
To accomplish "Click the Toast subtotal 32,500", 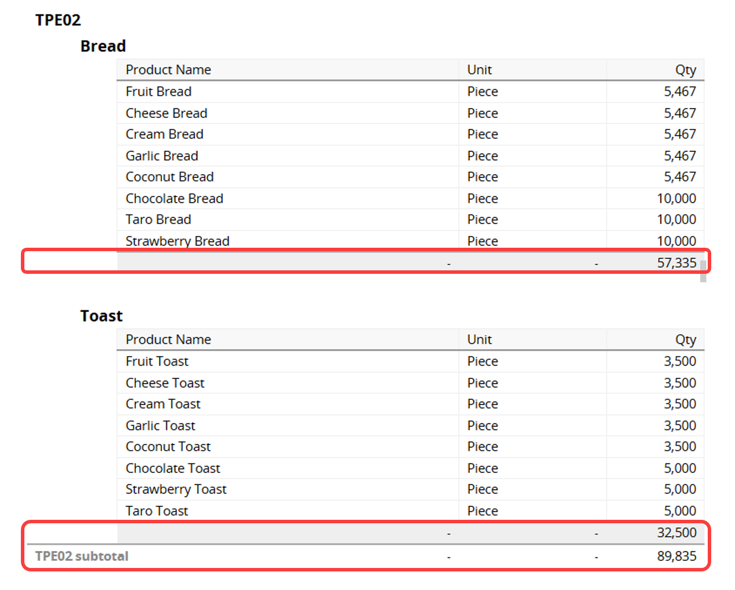I will click(676, 533).
